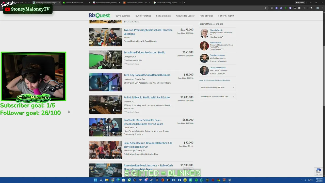Viewport: 325px width, 183px height.
Task: Click Chase Busenbark's portrait photo
Action: [204, 71]
